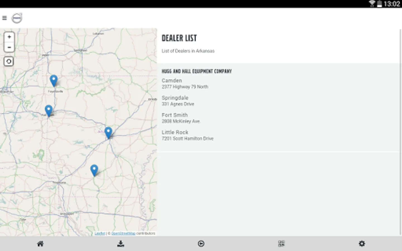
Task: Open the hamburger menu
Action: coord(4,18)
